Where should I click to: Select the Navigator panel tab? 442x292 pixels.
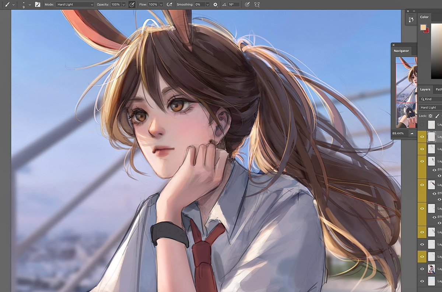click(401, 51)
